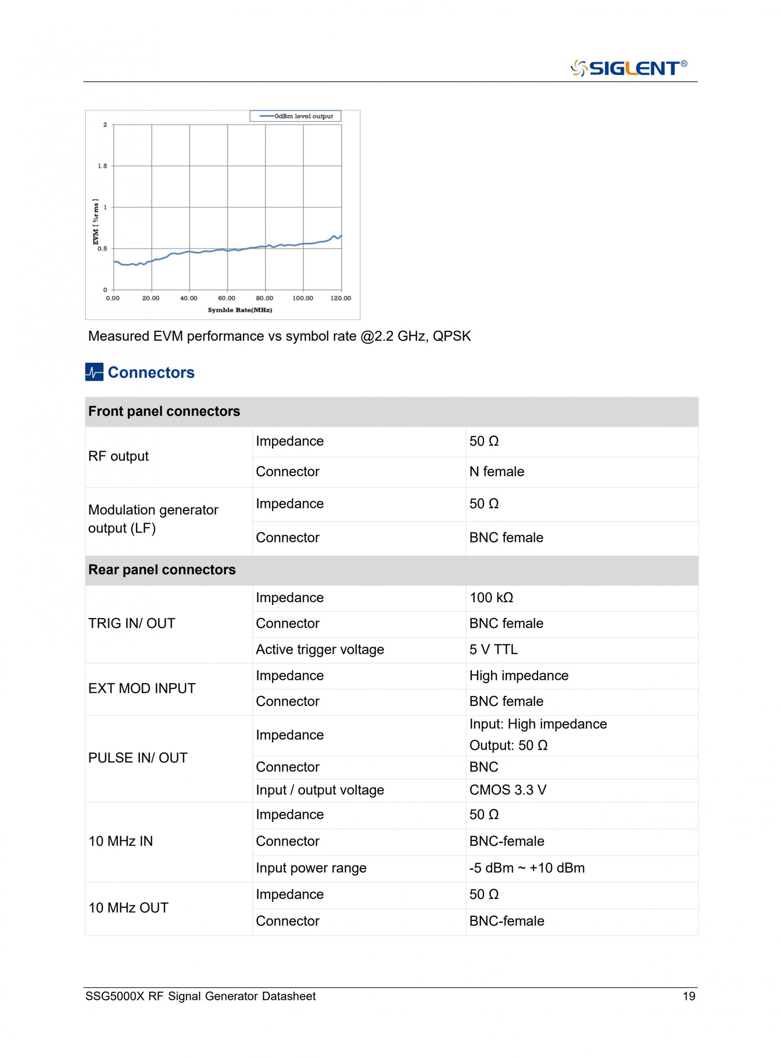Click the EXT MOD INPUT label
781x1058 pixels.
pos(142,688)
